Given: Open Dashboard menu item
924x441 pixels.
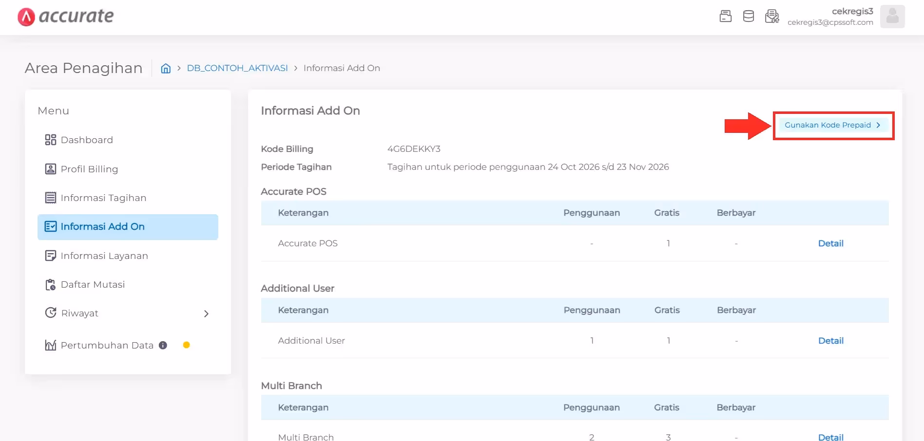Looking at the screenshot, I should (x=128, y=140).
